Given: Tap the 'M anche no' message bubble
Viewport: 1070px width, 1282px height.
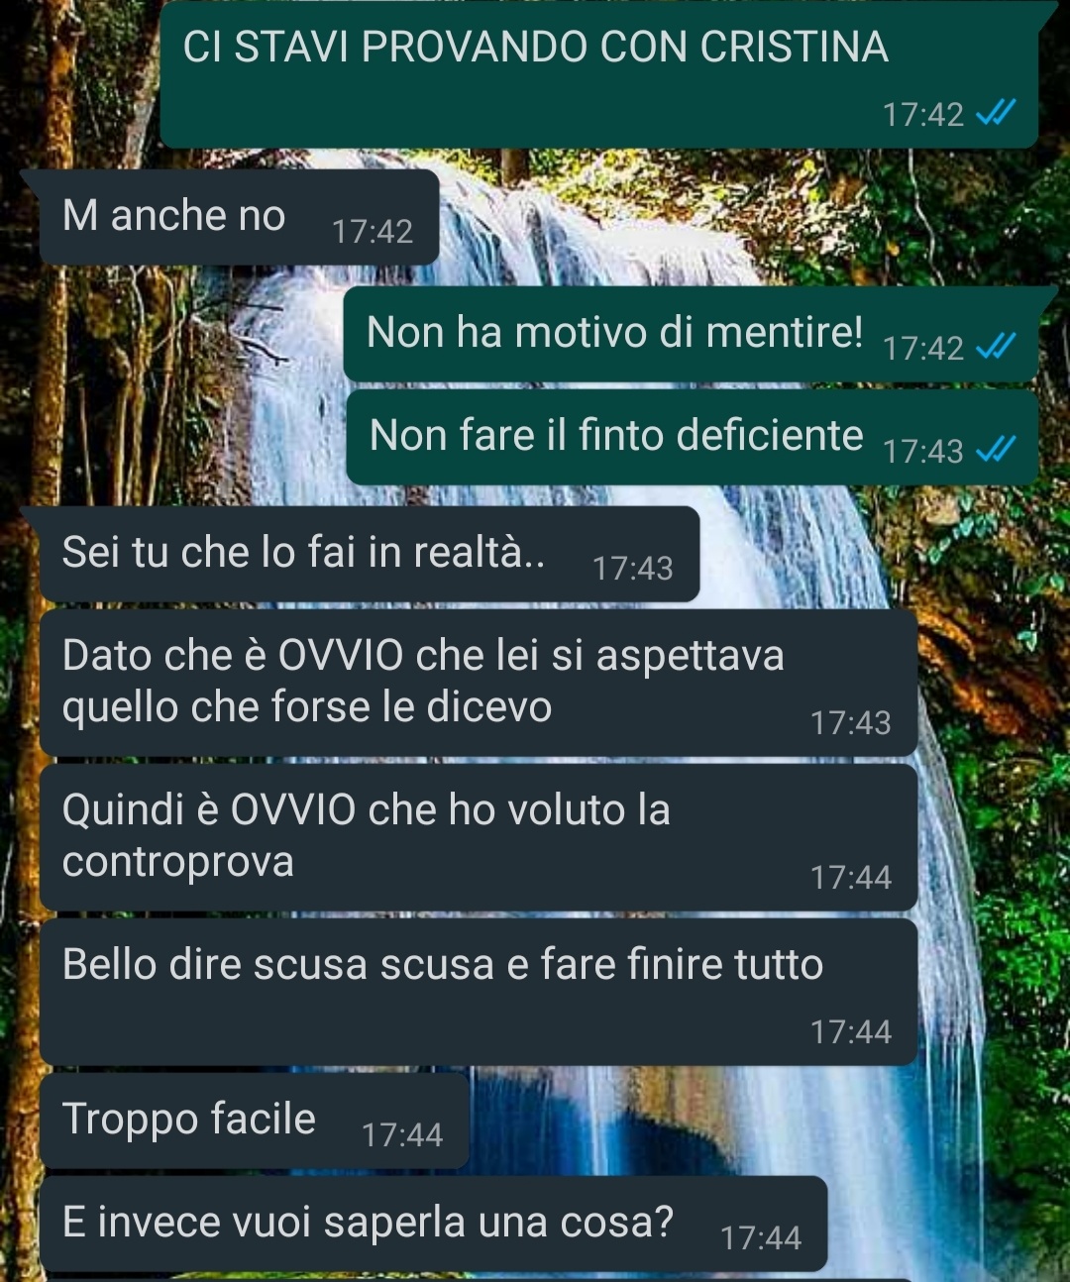Looking at the screenshot, I should pos(239,217).
